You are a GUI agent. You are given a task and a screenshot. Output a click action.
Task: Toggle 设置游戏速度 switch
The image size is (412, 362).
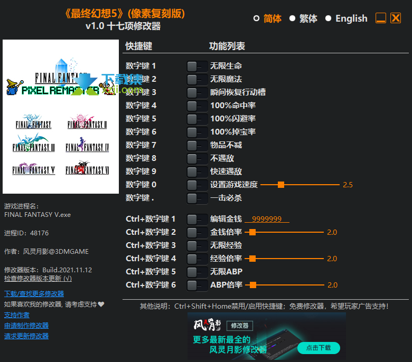click(x=197, y=185)
